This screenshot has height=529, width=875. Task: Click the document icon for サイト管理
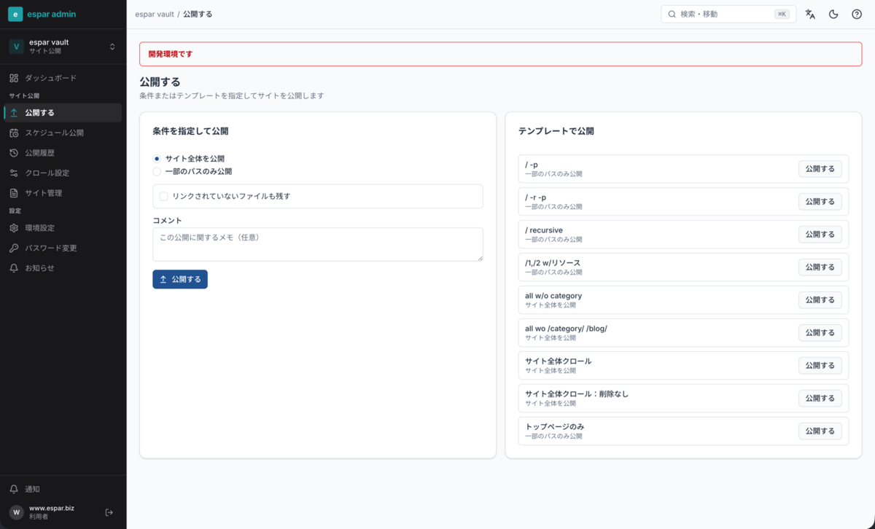click(x=14, y=193)
